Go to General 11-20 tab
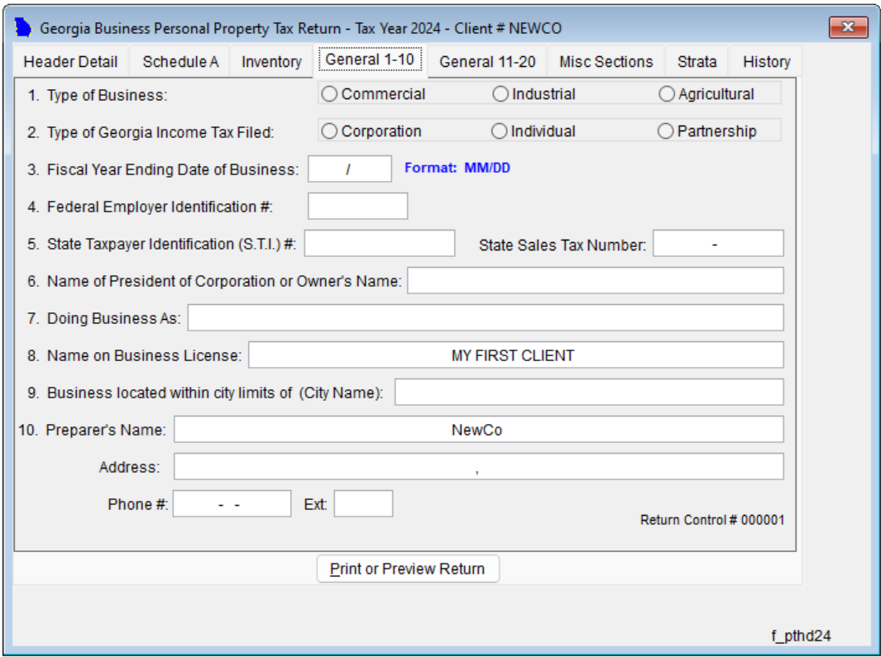881x657 pixels. (x=487, y=62)
